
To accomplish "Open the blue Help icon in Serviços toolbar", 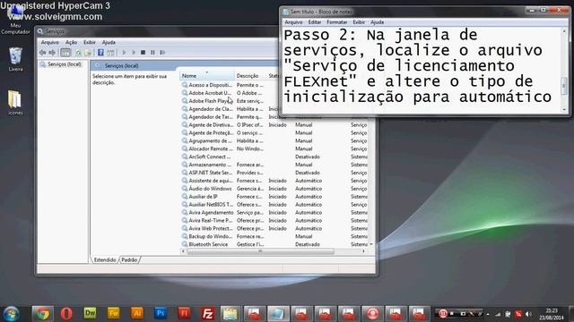I will [x=100, y=53].
